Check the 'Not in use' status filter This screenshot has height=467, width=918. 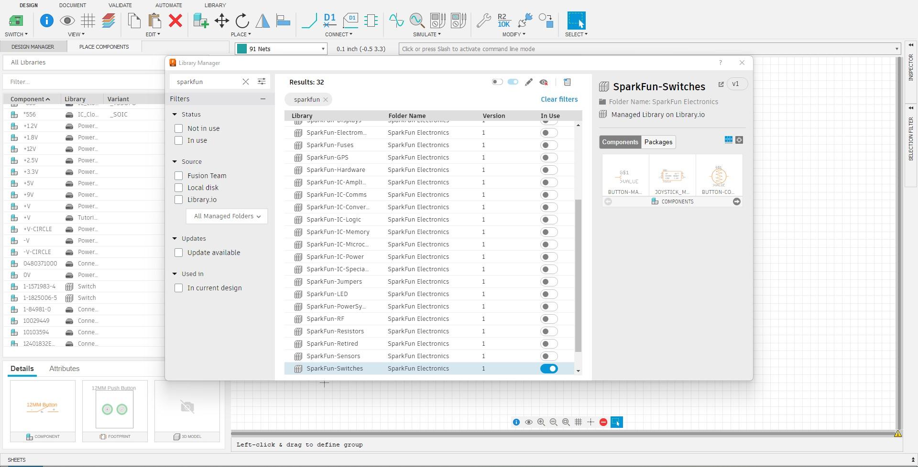pyautogui.click(x=179, y=128)
